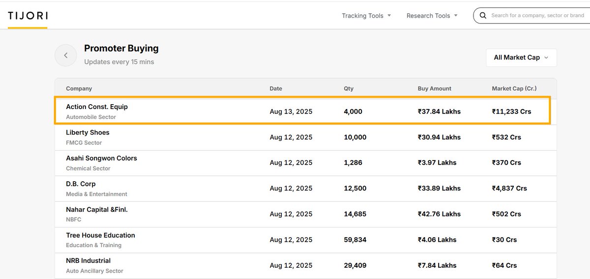590x279 pixels.
Task: Select the 12,500 quantity cell
Action: 355,188
